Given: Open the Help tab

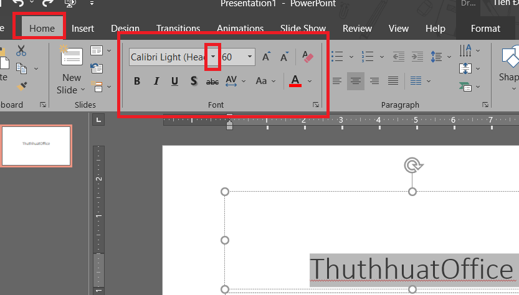Looking at the screenshot, I should [436, 29].
